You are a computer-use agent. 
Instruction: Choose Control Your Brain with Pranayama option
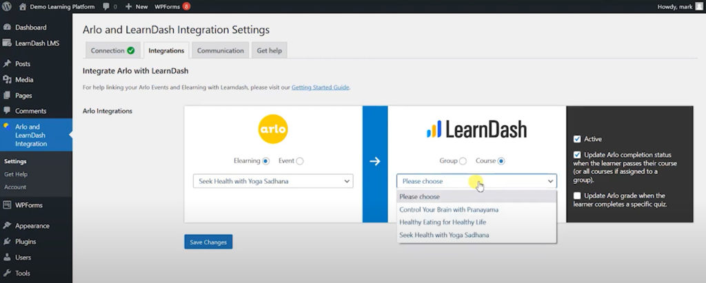(x=476, y=209)
